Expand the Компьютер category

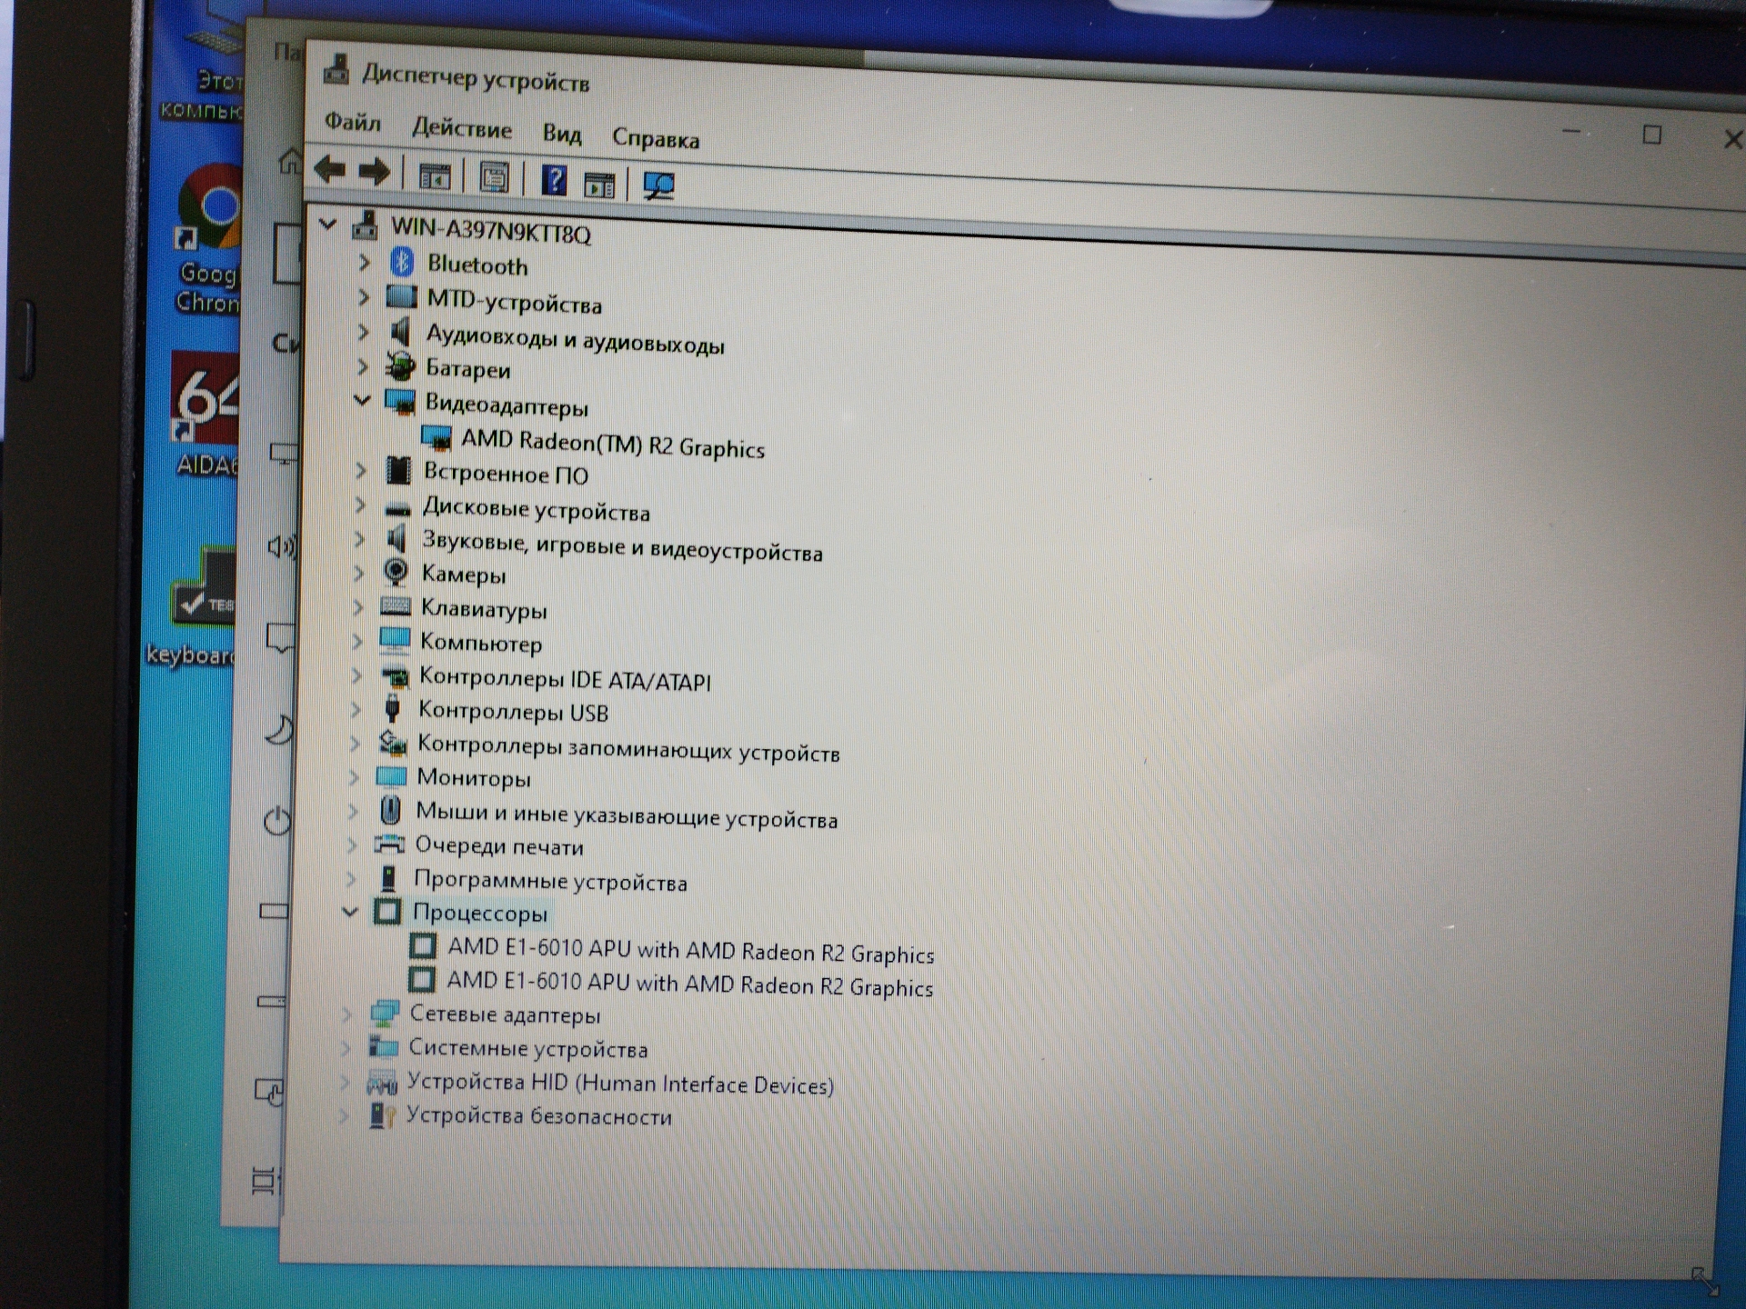coord(357,641)
